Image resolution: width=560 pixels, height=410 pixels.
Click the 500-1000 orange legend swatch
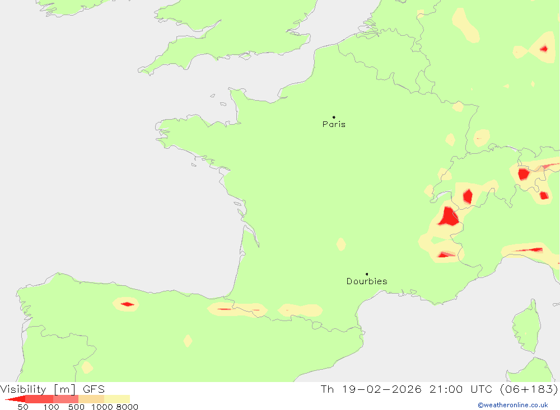click(x=91, y=399)
